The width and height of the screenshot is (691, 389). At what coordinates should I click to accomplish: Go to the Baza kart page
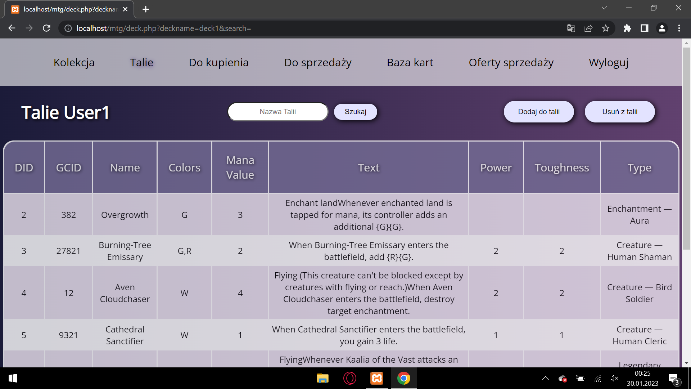410,62
